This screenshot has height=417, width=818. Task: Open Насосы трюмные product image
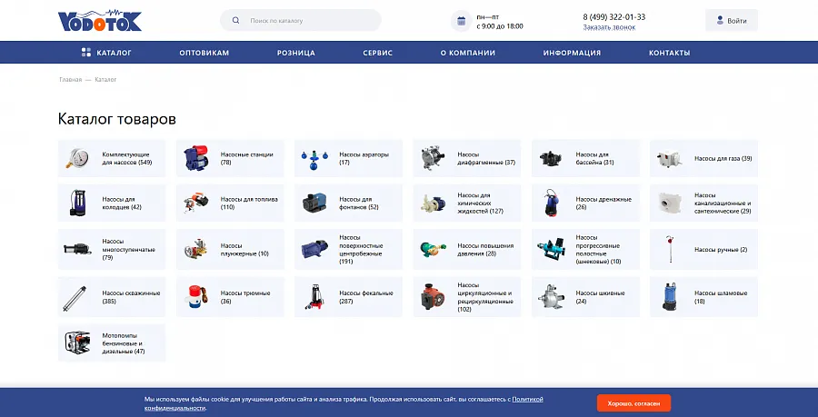coord(196,296)
